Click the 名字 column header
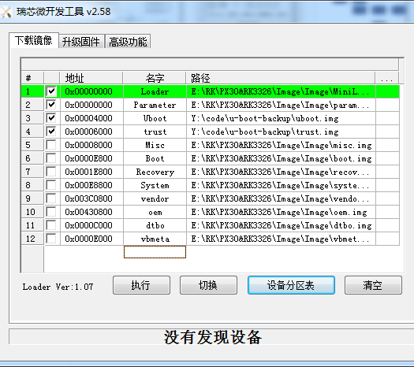The height and width of the screenshot is (367, 414). 155,78
